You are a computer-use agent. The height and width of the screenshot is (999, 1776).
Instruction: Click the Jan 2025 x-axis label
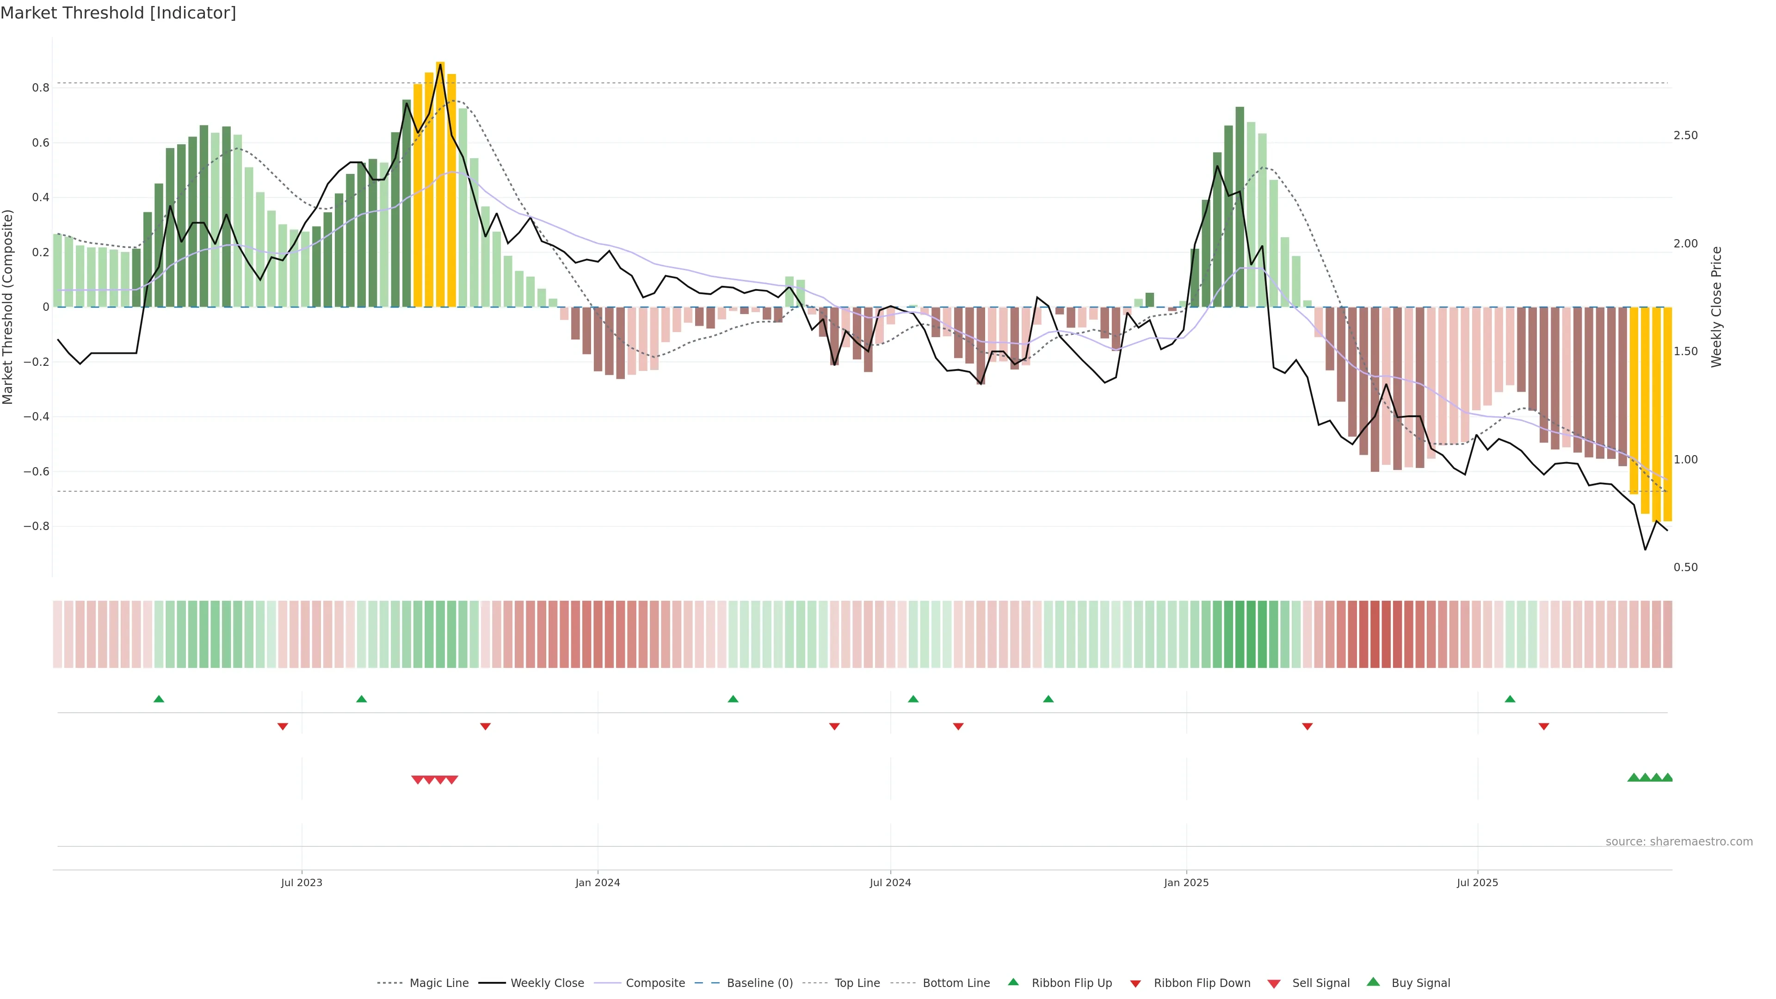coord(1186,882)
